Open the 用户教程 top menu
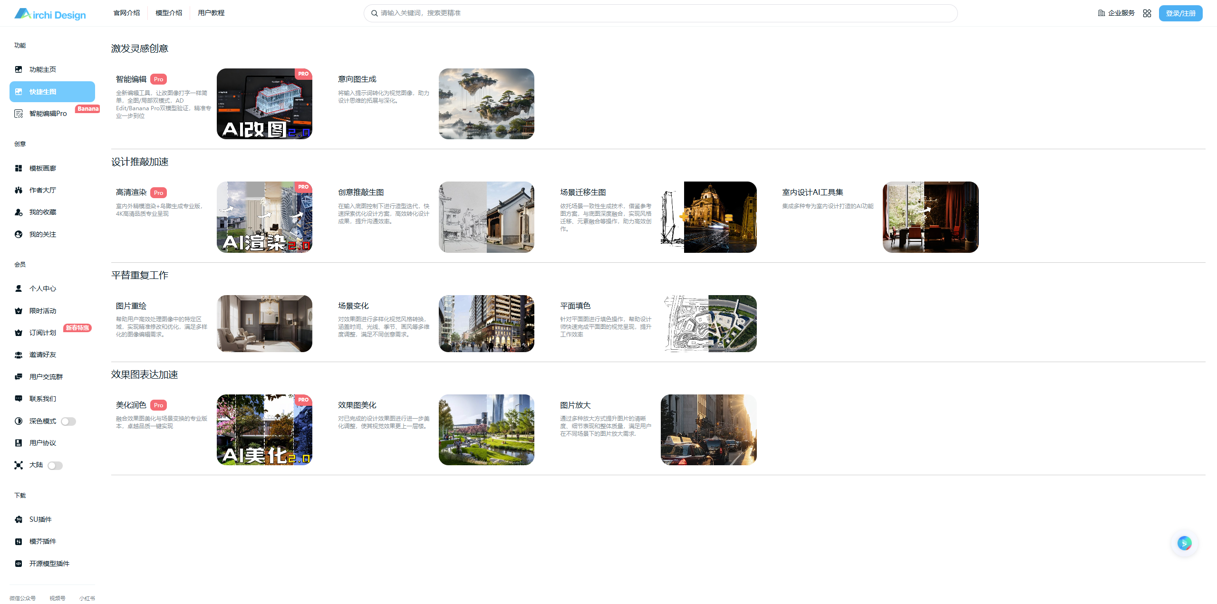The height and width of the screenshot is (604, 1217). [211, 13]
